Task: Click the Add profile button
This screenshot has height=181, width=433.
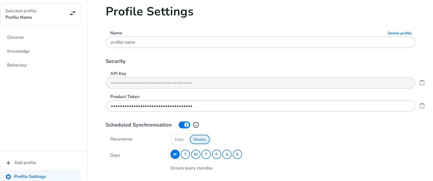Action: click(x=25, y=163)
